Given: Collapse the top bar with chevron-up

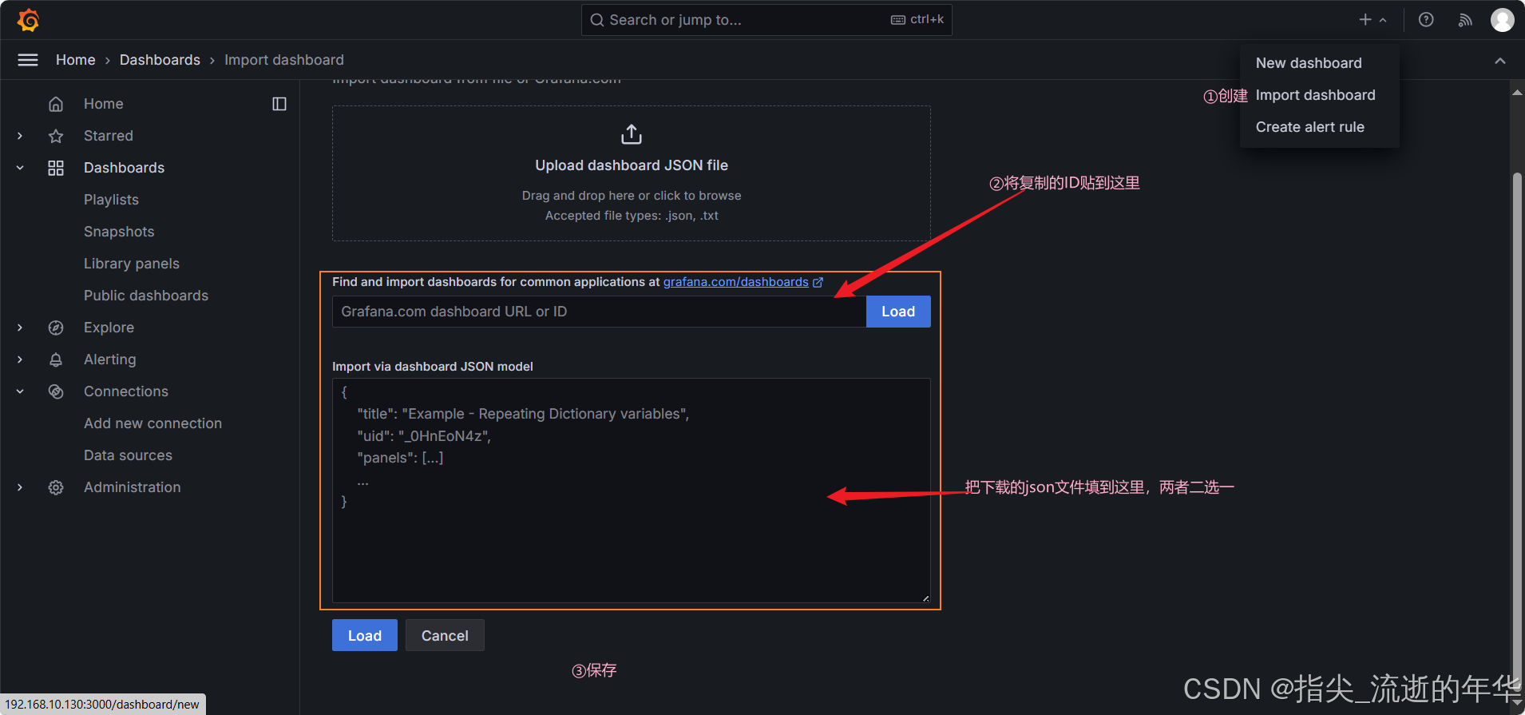Looking at the screenshot, I should (x=1500, y=61).
